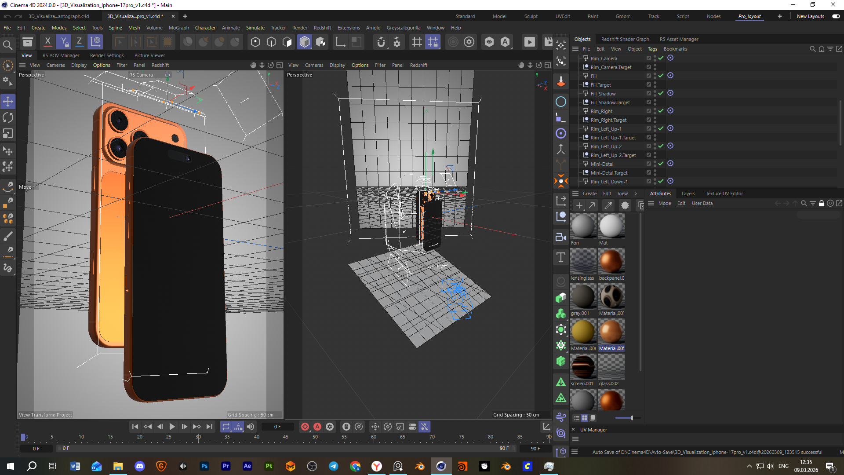Open Photoshop from the taskbar
The width and height of the screenshot is (844, 475).
pos(204,466)
